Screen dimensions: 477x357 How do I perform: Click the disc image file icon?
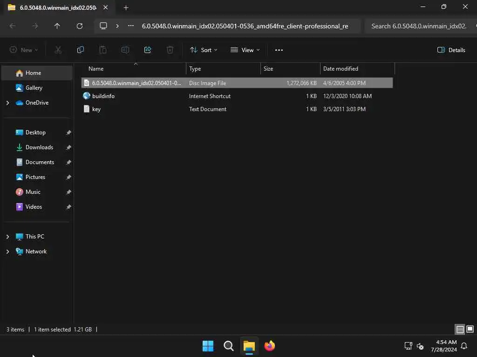87,83
